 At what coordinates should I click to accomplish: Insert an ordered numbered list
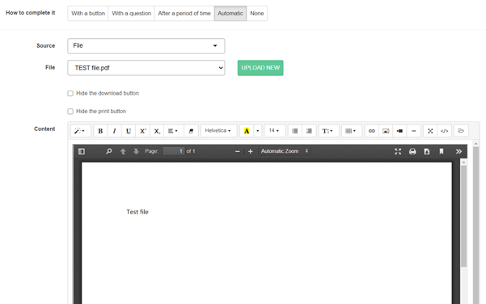(x=309, y=131)
